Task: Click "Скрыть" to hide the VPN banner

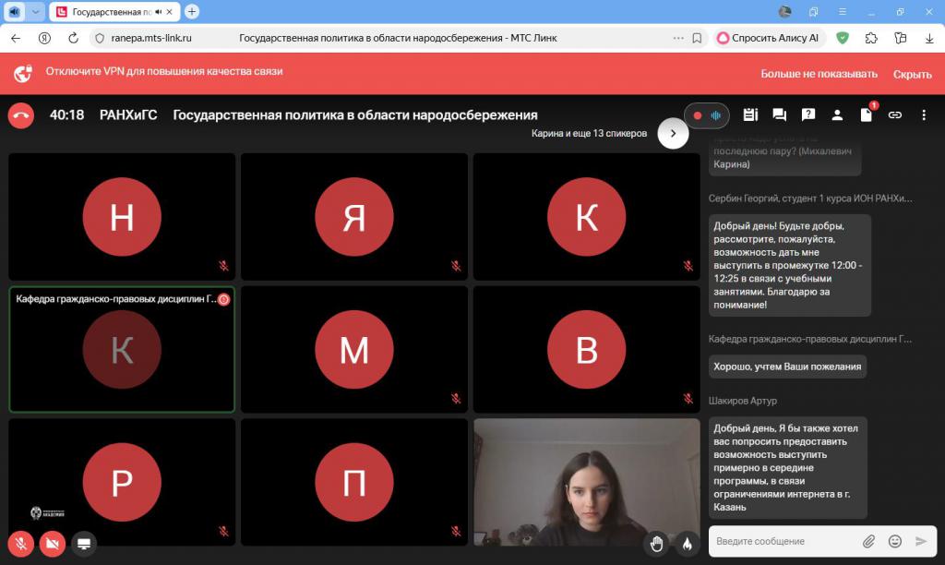Action: [x=912, y=74]
